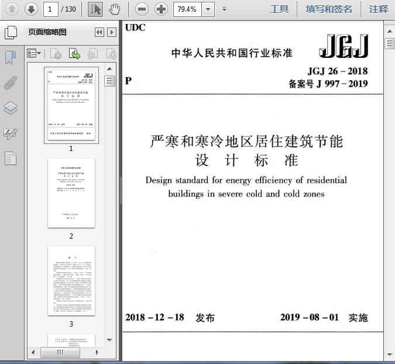The image size is (395, 364).
Task: Open the document page panel icon
Action: coord(11,159)
